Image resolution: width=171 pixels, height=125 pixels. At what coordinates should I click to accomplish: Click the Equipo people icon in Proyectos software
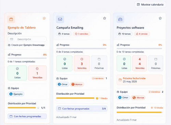(x=118, y=92)
